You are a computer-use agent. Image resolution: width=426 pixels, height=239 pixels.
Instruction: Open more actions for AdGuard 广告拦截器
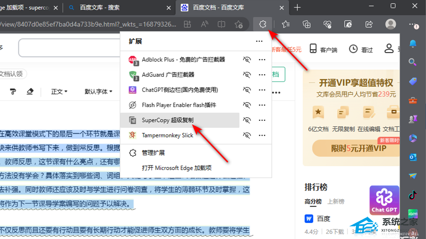pos(262,74)
